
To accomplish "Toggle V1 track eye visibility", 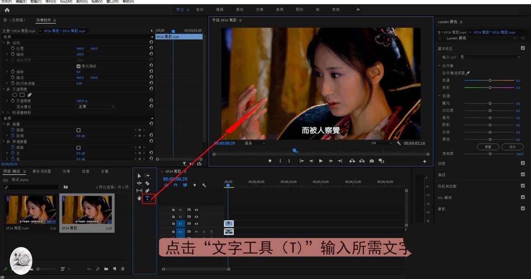I will tap(196, 224).
